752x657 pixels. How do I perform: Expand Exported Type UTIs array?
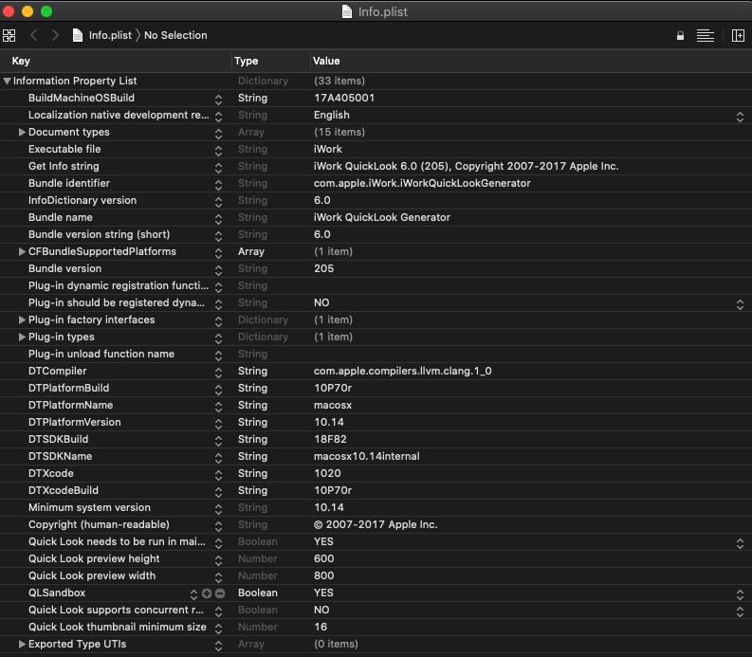(x=22, y=644)
